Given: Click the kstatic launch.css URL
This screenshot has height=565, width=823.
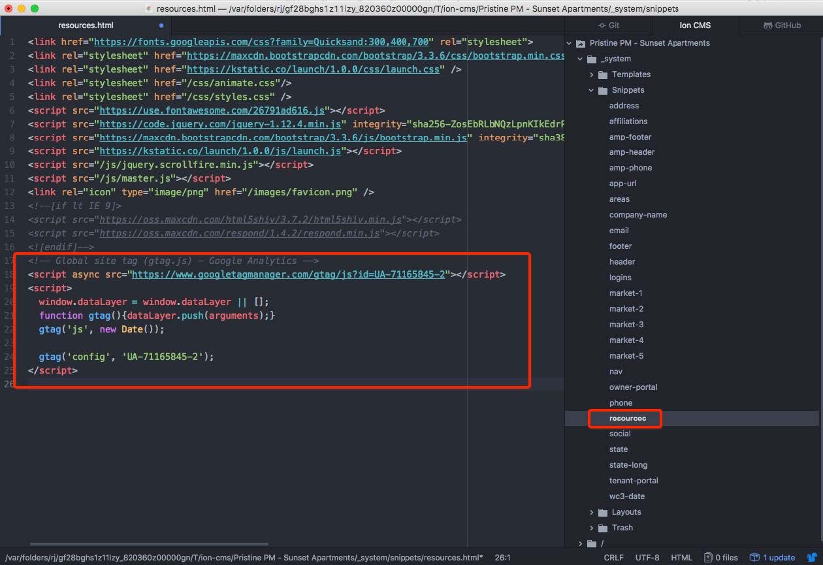Looking at the screenshot, I should tap(314, 69).
